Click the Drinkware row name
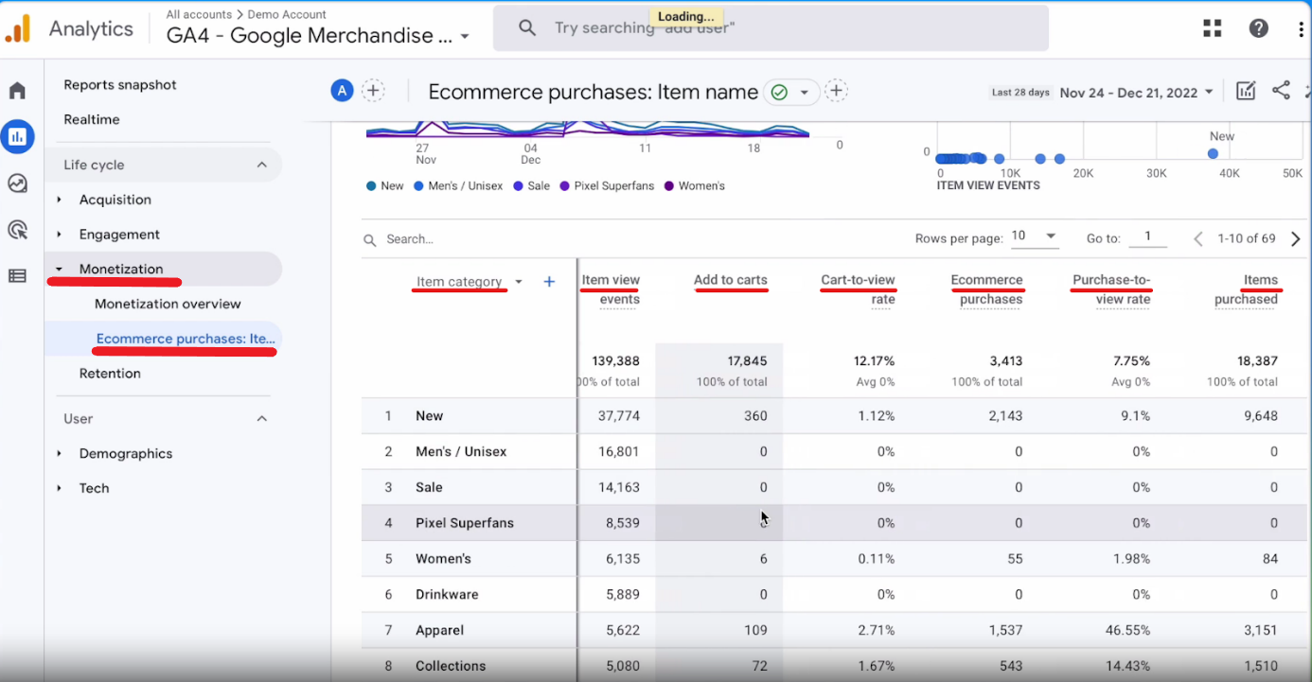Screen dimensions: 1312x682 click(447, 595)
